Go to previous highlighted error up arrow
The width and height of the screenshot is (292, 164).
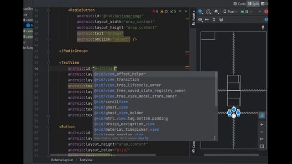click(x=180, y=11)
